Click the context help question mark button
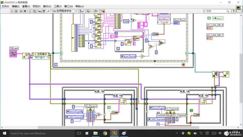Image resolution: width=243 pixels, height=137 pixels. tap(233, 11)
